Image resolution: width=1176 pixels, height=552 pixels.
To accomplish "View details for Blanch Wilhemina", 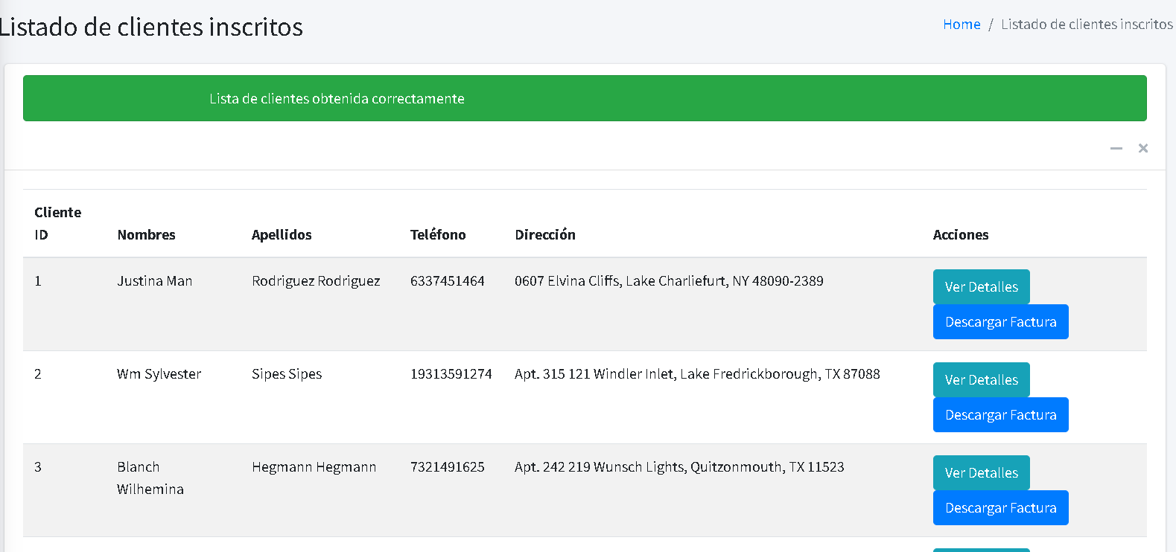I will [981, 472].
